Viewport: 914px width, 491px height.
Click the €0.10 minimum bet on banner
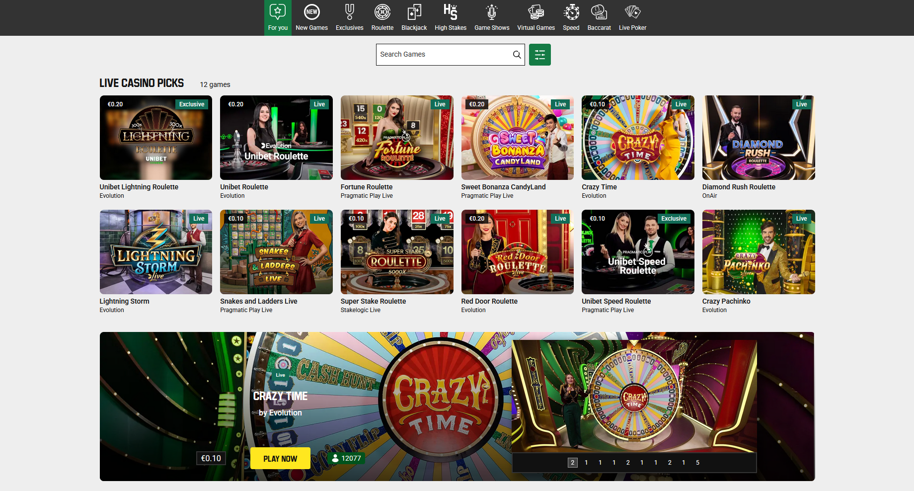coord(211,458)
